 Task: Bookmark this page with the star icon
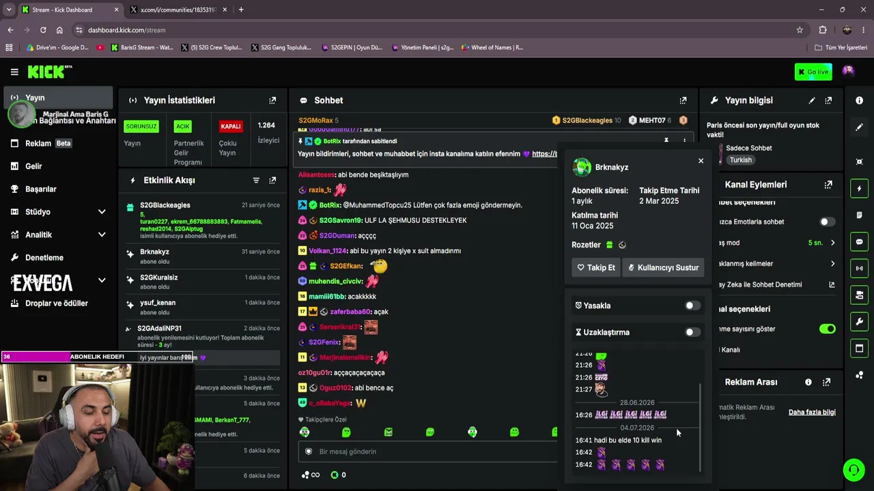[x=800, y=30]
